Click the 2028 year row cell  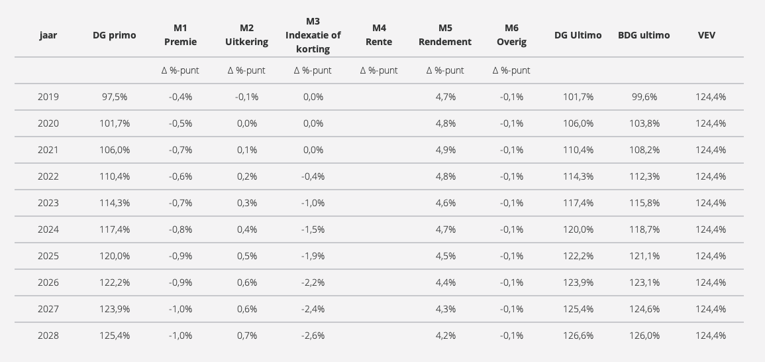[x=48, y=335]
